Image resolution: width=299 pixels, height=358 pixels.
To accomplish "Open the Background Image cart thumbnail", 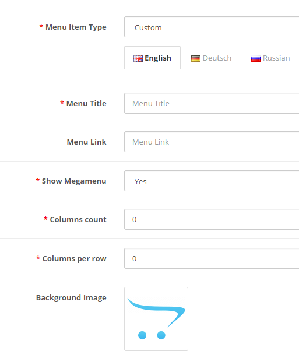I will click(156, 319).
